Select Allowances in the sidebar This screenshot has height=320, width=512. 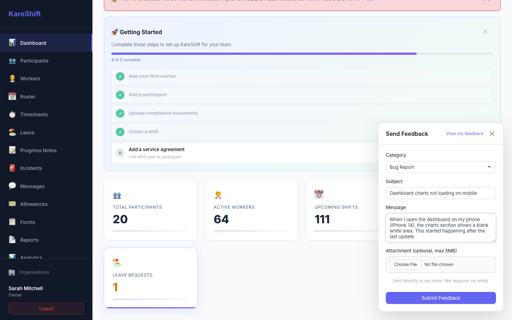pyautogui.click(x=46, y=204)
